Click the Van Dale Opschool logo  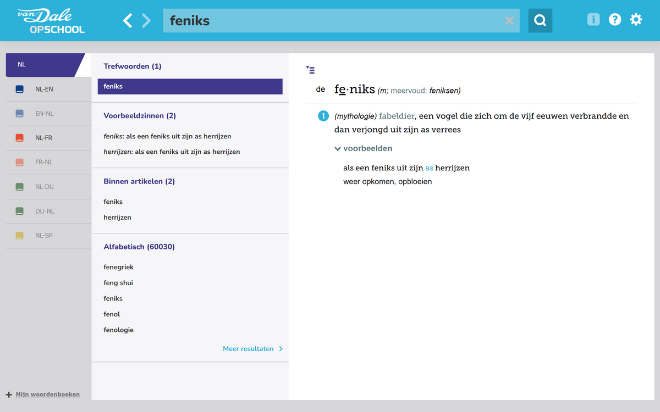tap(51, 21)
